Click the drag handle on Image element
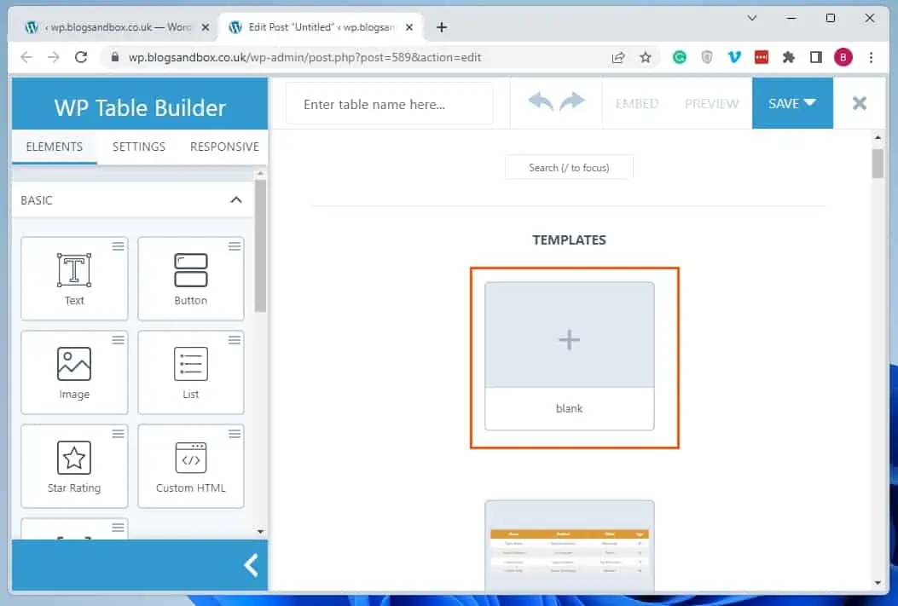 point(118,340)
